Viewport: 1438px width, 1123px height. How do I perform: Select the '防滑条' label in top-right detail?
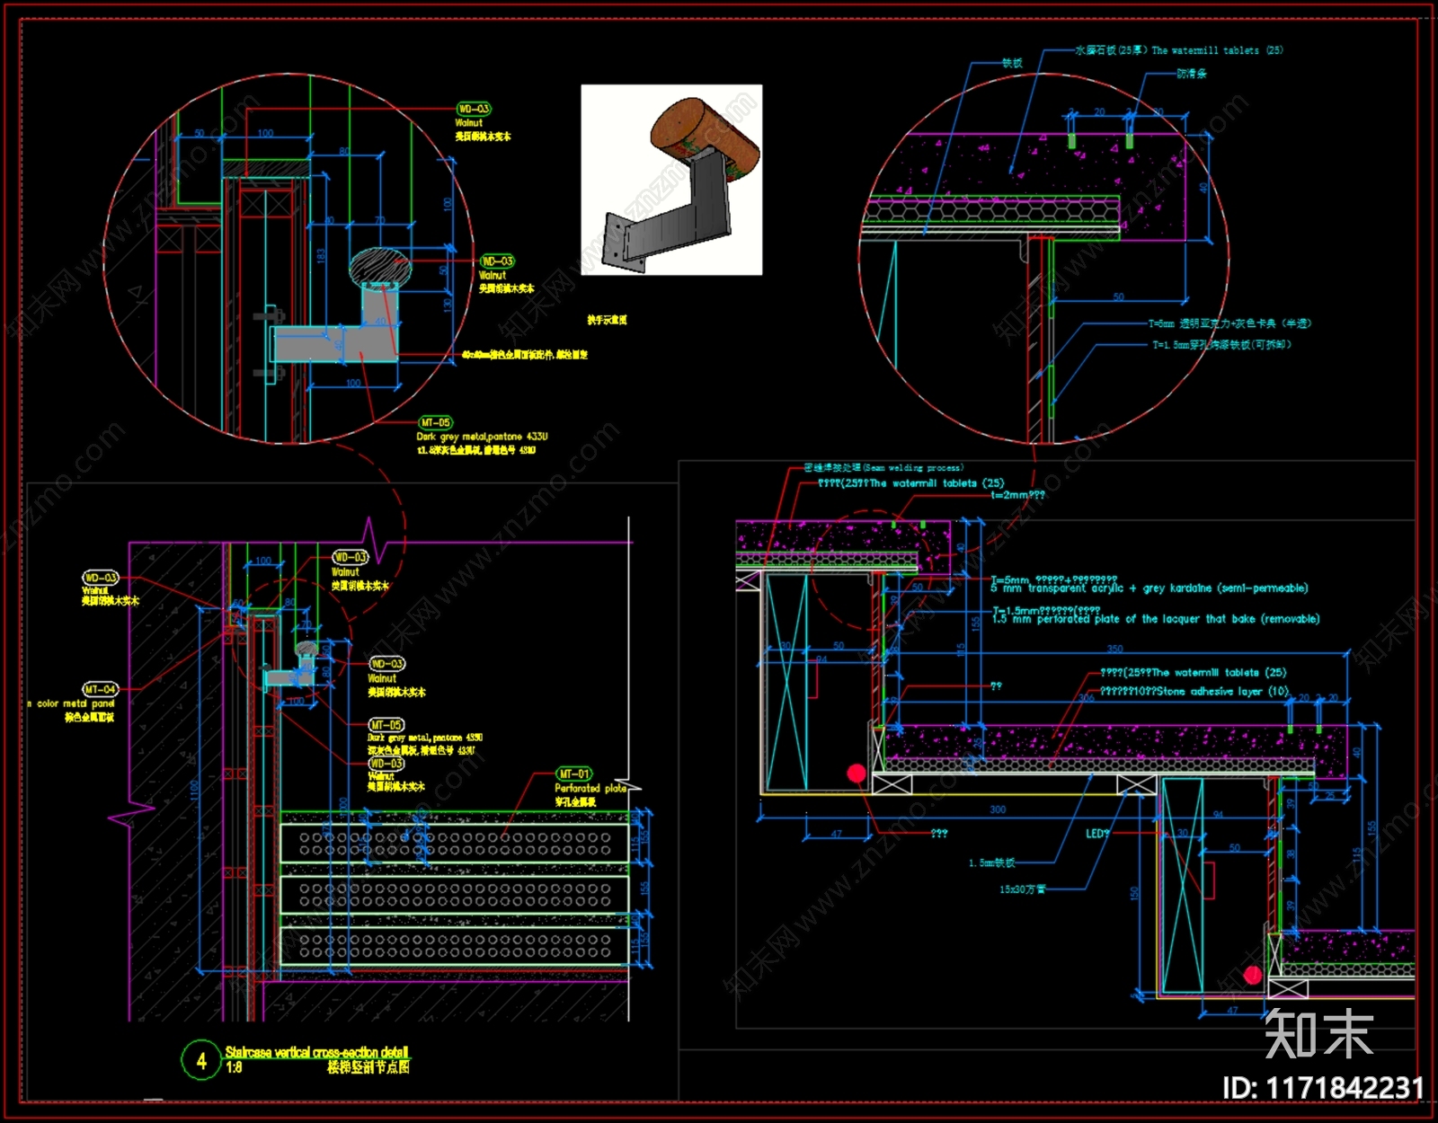coord(1192,74)
